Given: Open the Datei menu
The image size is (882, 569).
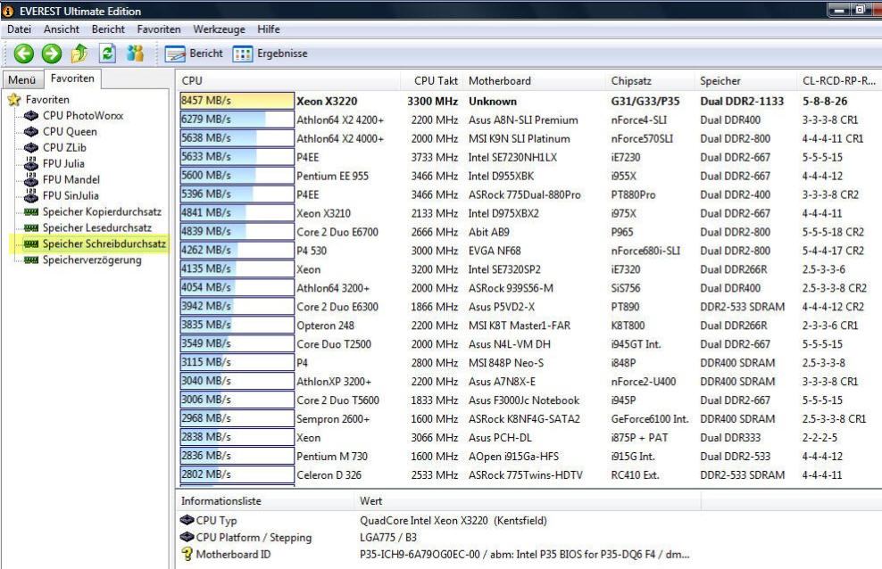Looking at the screenshot, I should pos(19,29).
